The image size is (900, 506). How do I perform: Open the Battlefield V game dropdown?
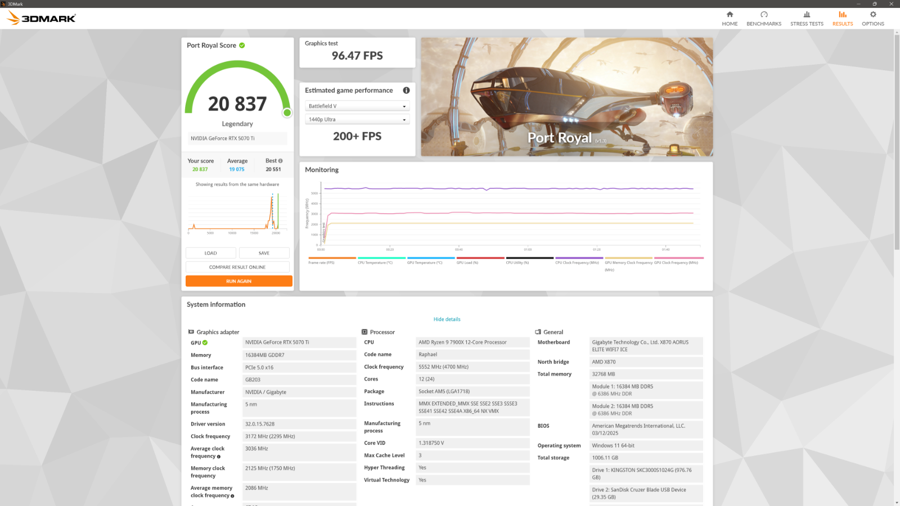tap(357, 106)
